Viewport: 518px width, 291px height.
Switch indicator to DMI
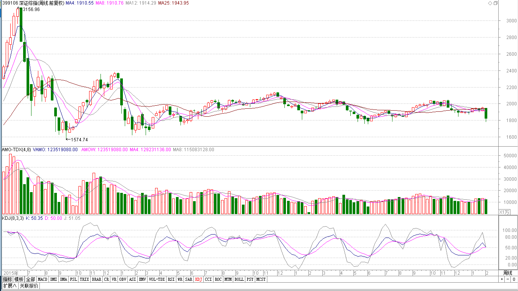click(53, 279)
